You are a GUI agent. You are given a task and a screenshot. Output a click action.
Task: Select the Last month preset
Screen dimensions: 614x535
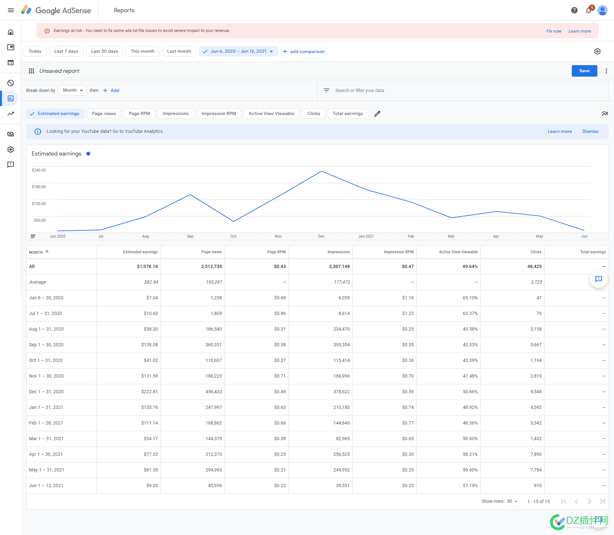(179, 51)
